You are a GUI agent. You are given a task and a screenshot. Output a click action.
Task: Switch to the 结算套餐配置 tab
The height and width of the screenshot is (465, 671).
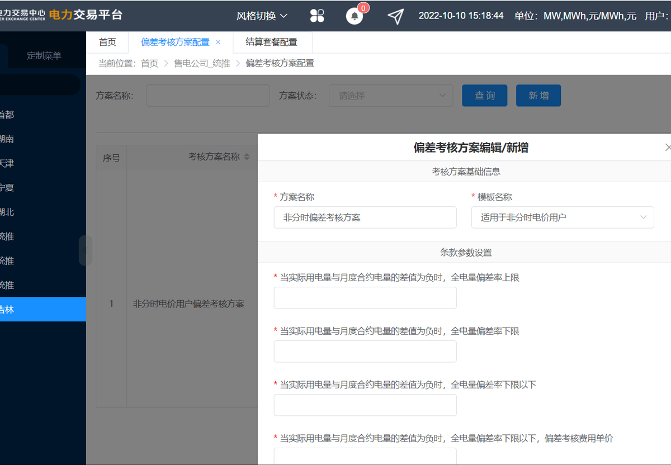click(271, 42)
